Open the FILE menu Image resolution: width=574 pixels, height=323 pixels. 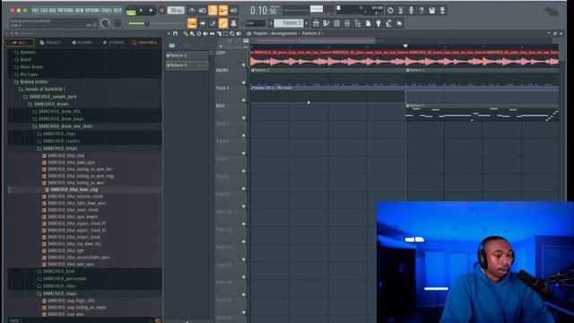click(x=35, y=11)
